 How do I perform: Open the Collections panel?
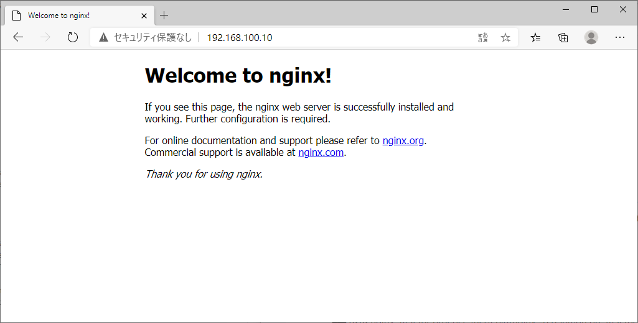563,38
